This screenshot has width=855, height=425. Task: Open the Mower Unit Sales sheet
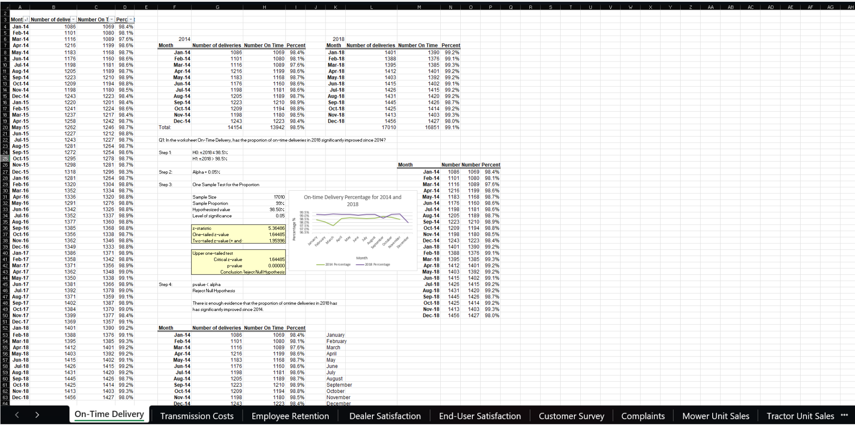[715, 416]
